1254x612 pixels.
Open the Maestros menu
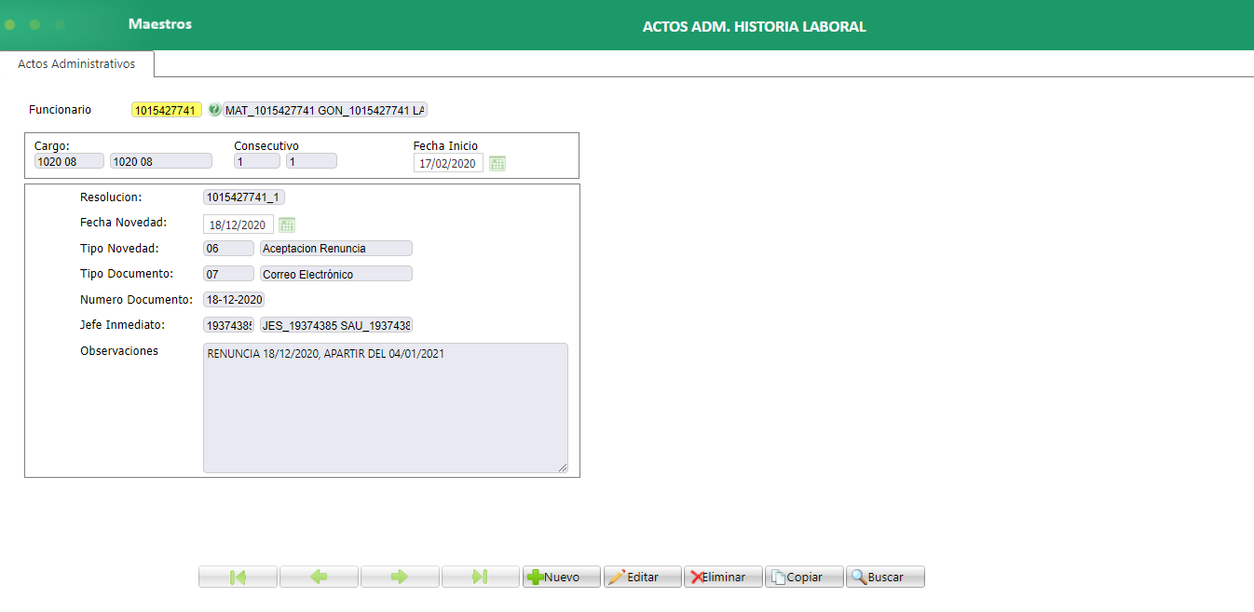[x=160, y=24]
